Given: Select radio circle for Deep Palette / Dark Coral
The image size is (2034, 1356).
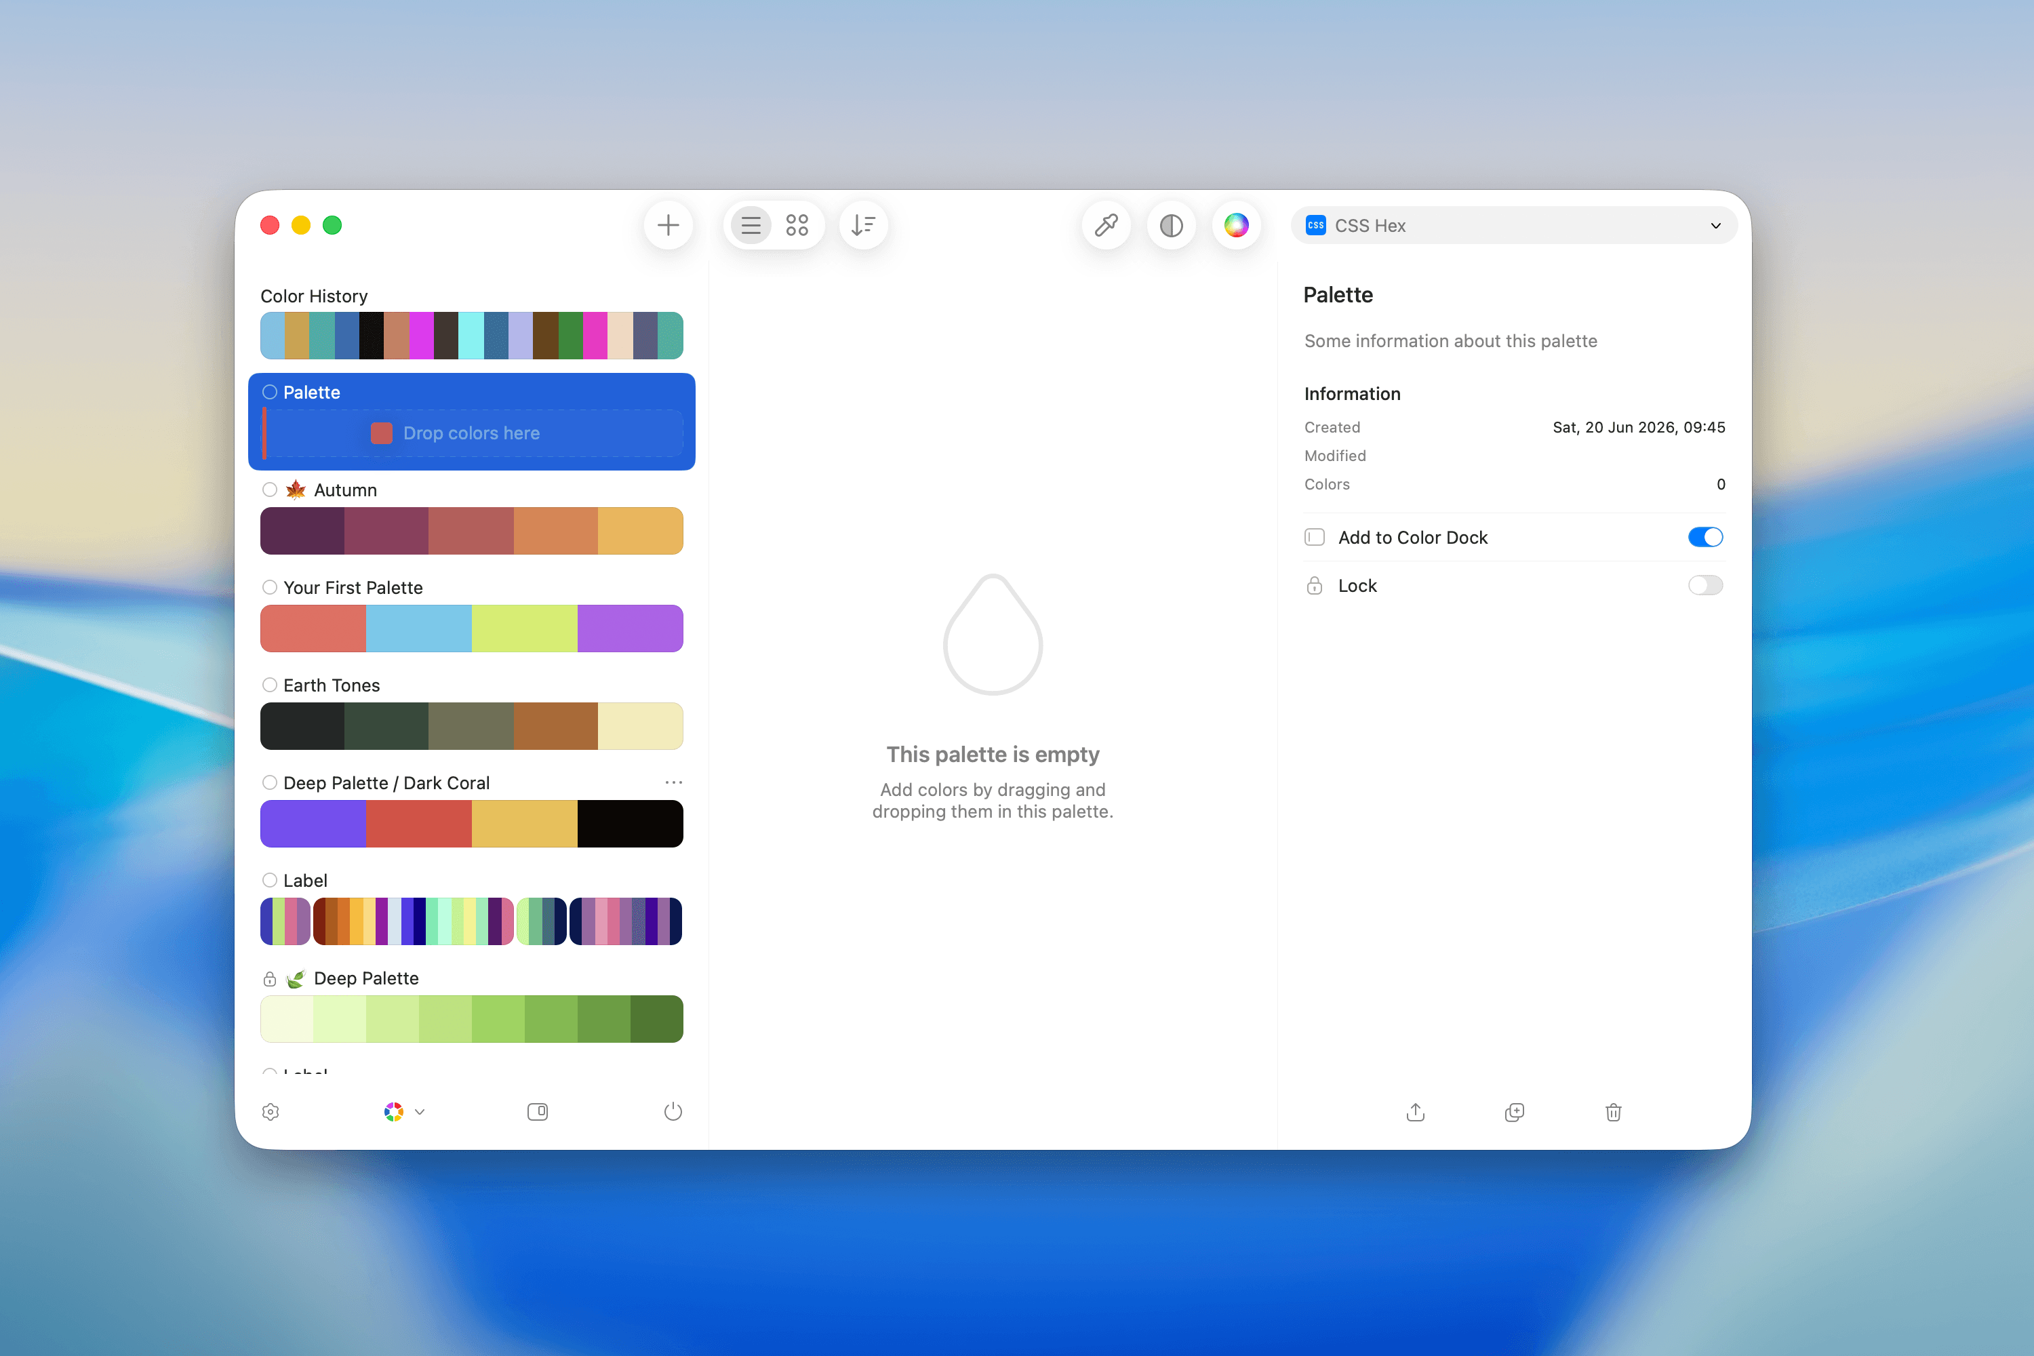Looking at the screenshot, I should [270, 782].
